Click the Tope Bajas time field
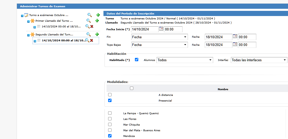Screen dimensions: 288x139 [x=247, y=45]
